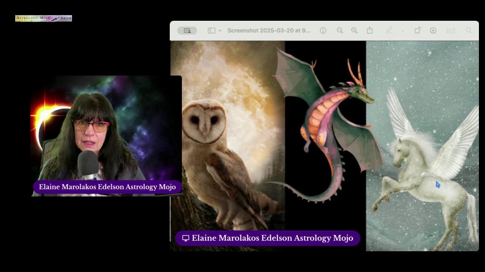Zoom out using the minus magnifier icon
The height and width of the screenshot is (272, 485).
point(340,31)
